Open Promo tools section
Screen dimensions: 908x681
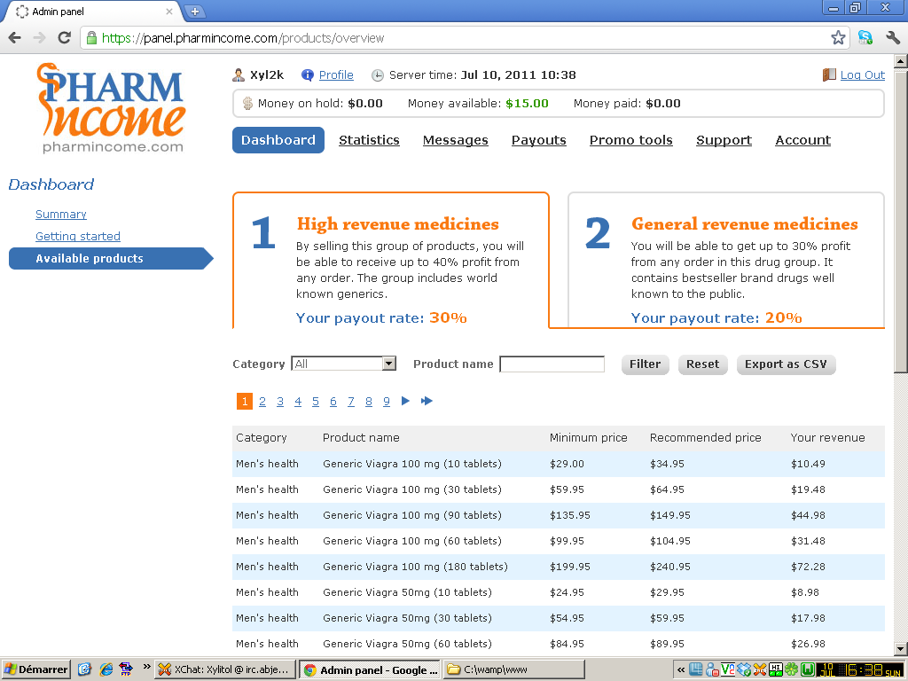(x=630, y=140)
